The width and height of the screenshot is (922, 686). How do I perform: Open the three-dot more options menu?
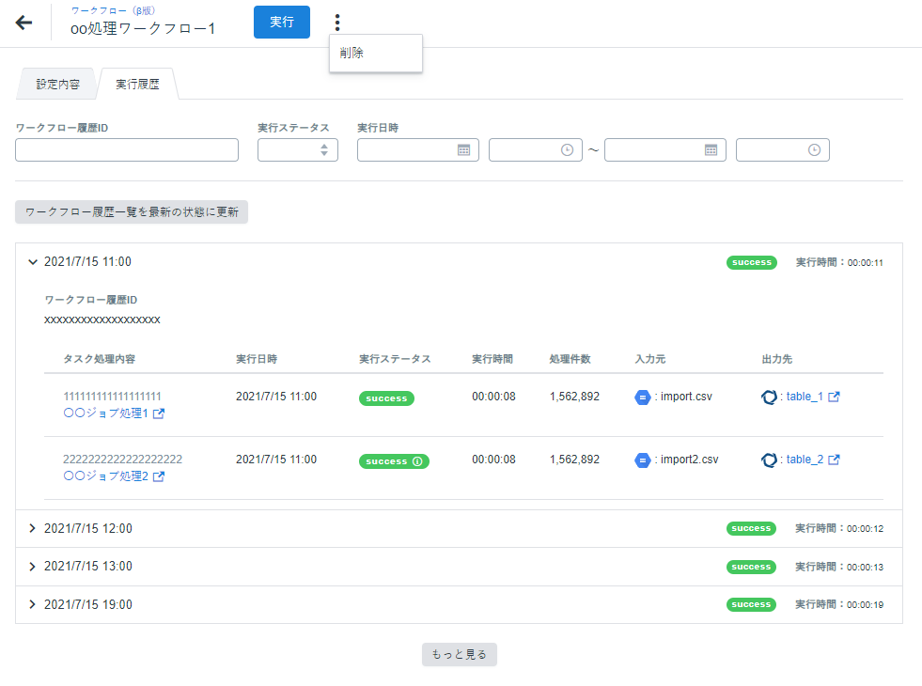pos(336,23)
